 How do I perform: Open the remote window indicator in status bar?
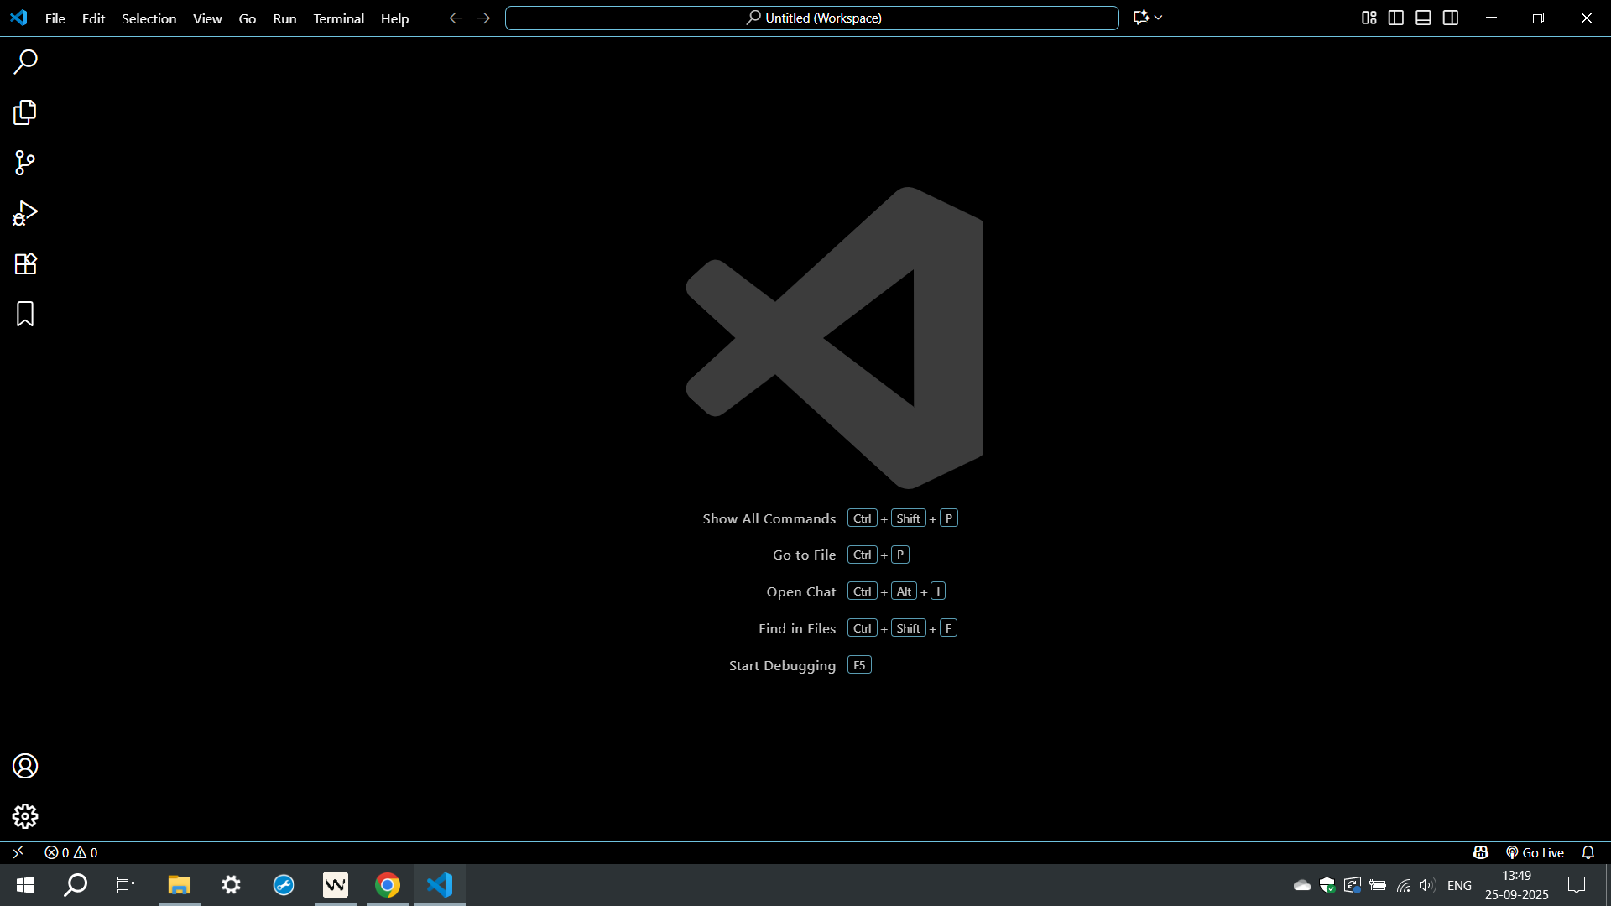18,852
